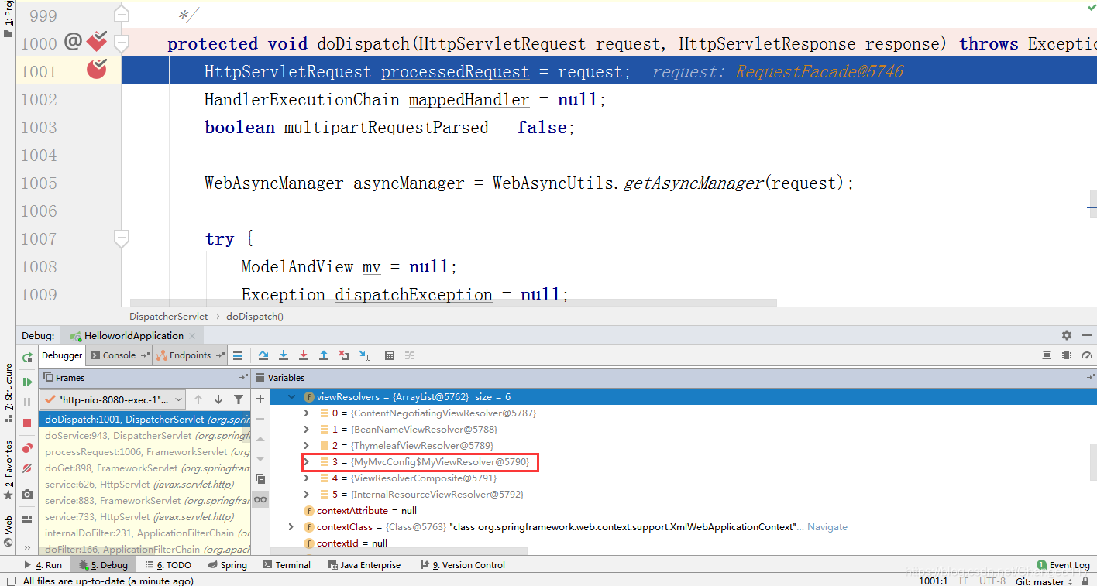Open thread dropdown http-nio-8080-exec-1
Viewport: 1097px width, 586px height.
coord(112,399)
